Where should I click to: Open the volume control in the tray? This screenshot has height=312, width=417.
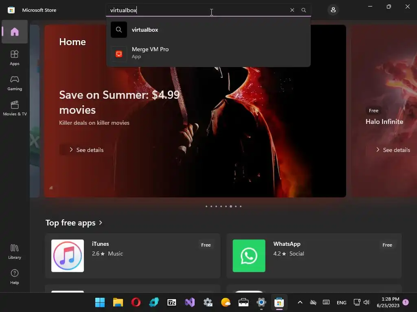click(367, 302)
